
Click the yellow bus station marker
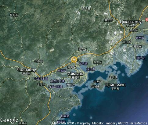[x=74, y=59]
